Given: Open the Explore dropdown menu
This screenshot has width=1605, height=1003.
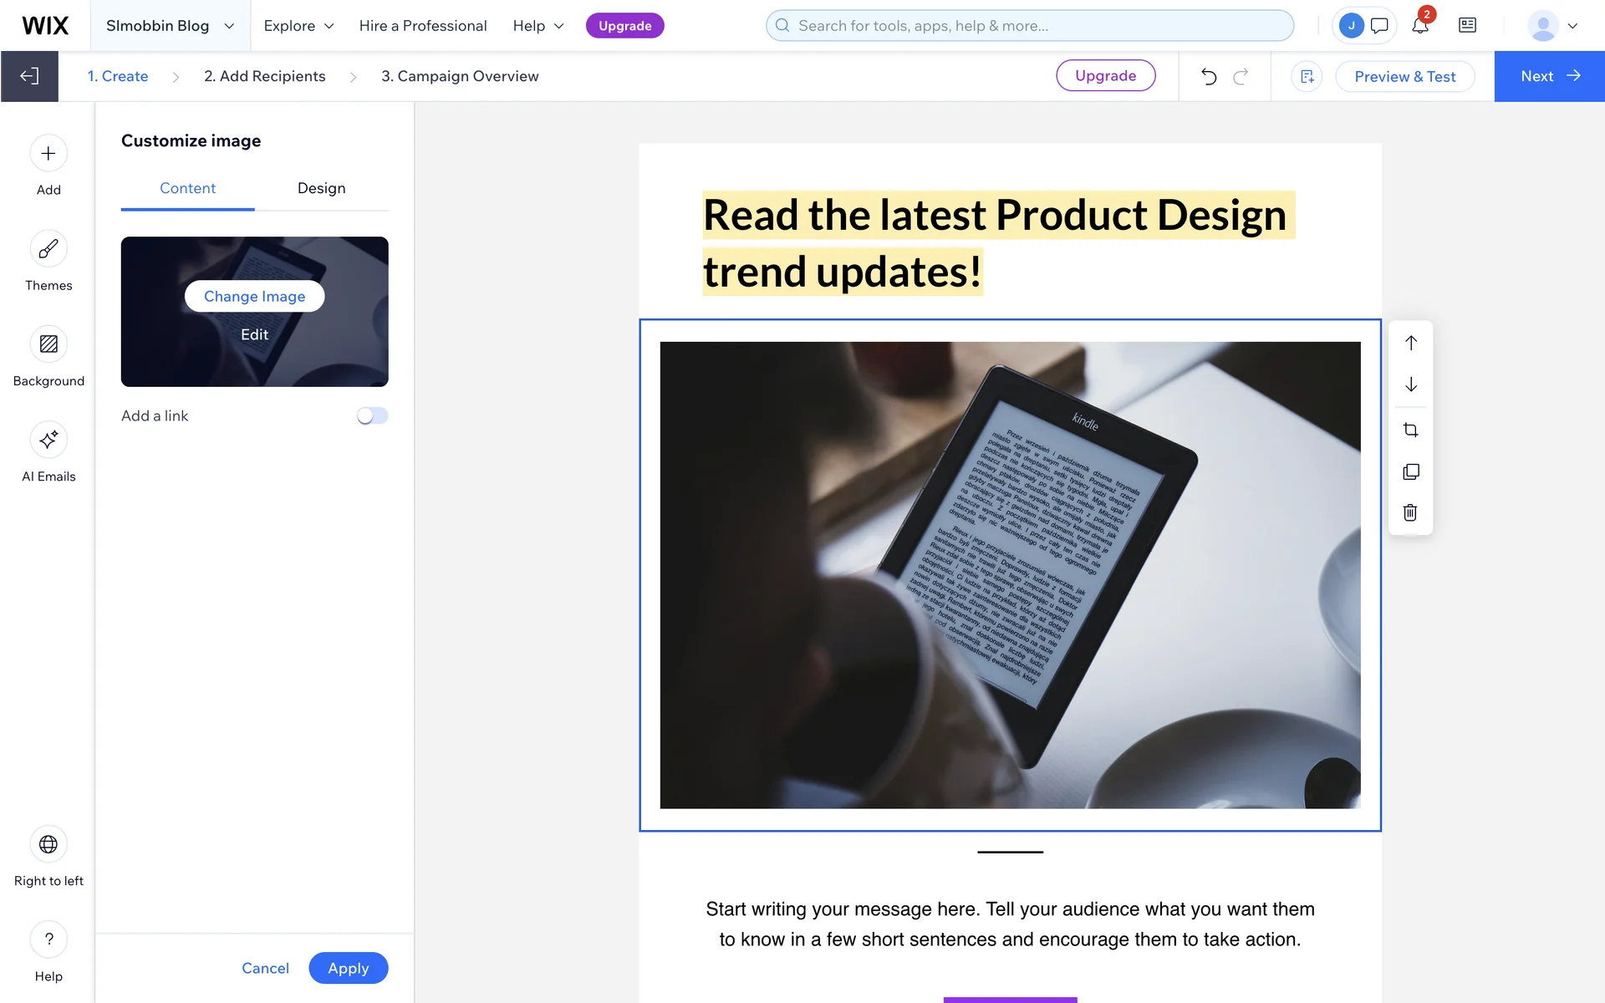Looking at the screenshot, I should coord(298,26).
